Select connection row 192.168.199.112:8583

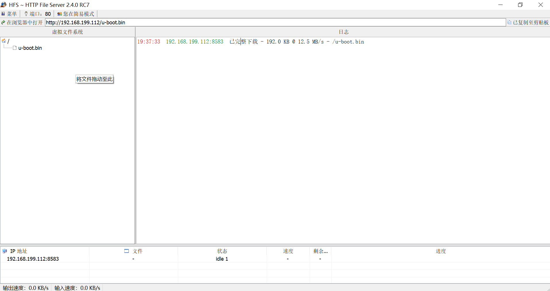(275, 259)
